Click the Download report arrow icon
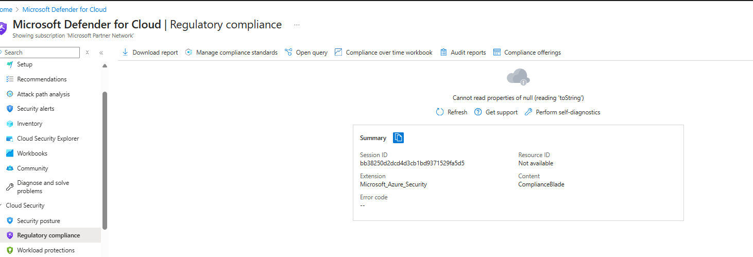The image size is (753, 257). [125, 52]
